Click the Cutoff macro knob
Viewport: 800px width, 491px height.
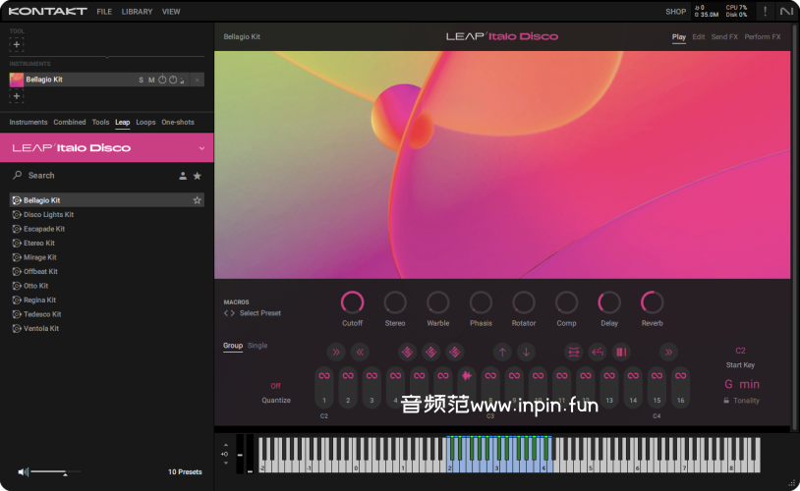tap(352, 302)
